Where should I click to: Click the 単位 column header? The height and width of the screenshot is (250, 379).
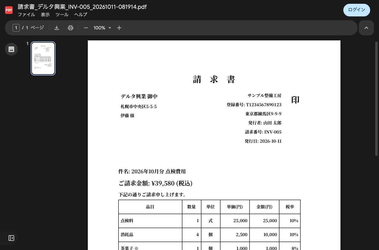[211, 207]
